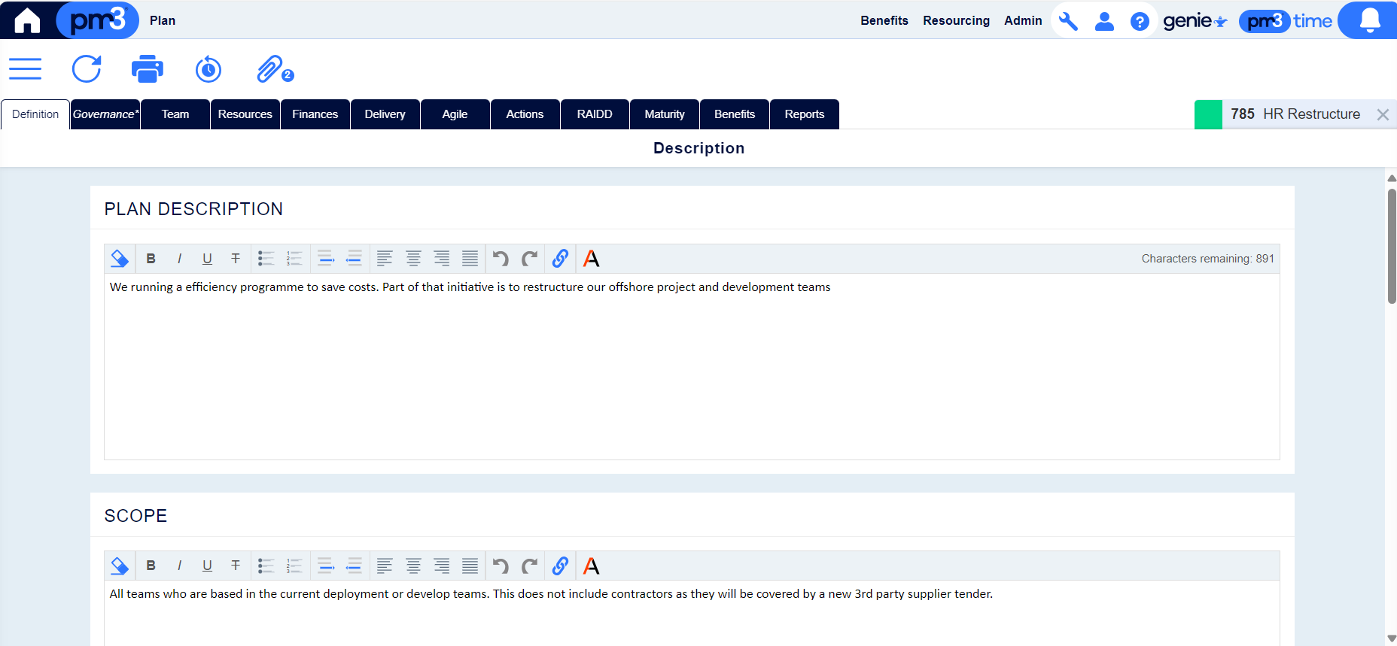The height and width of the screenshot is (646, 1397).
Task: Open the wrench settings icon
Action: click(x=1068, y=21)
